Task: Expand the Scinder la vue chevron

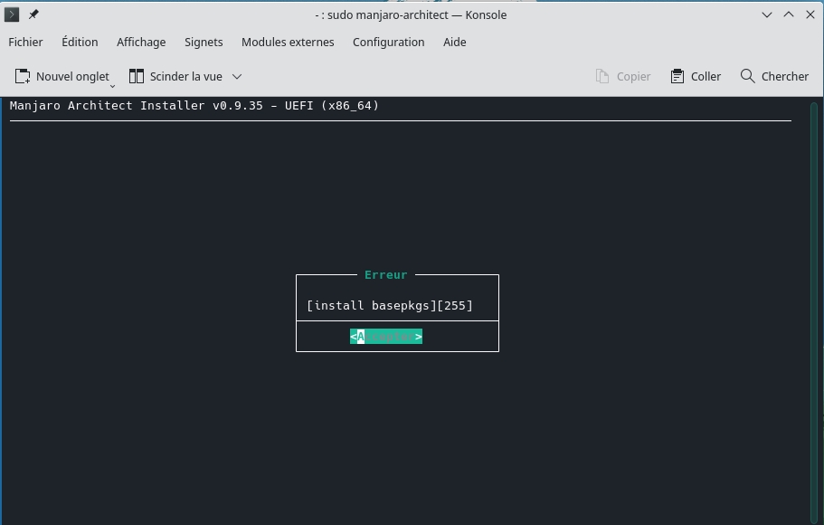Action: [x=237, y=76]
